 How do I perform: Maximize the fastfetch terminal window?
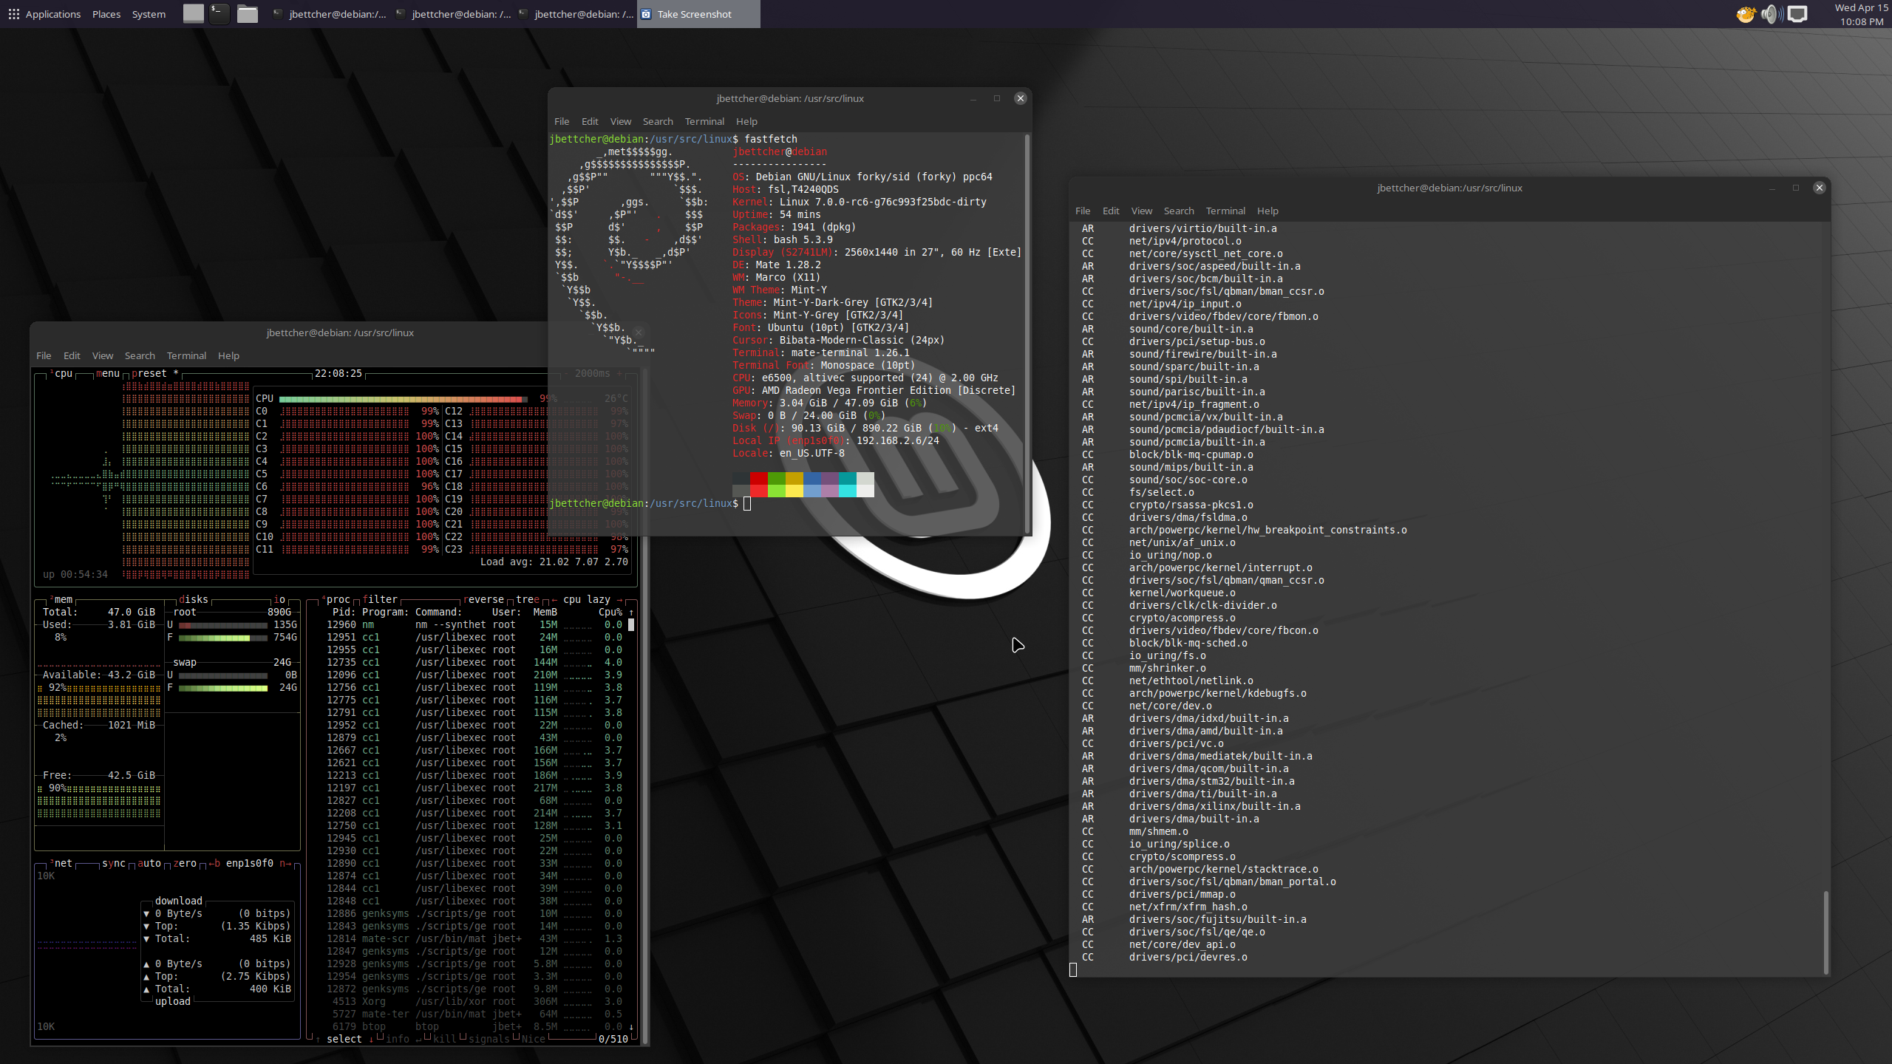click(x=997, y=98)
